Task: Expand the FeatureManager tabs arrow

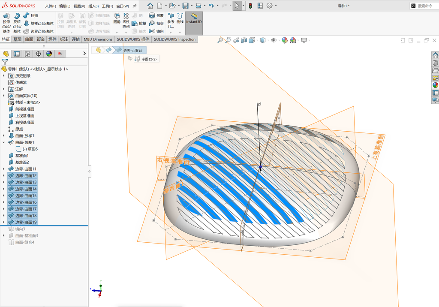Action: click(x=84, y=53)
